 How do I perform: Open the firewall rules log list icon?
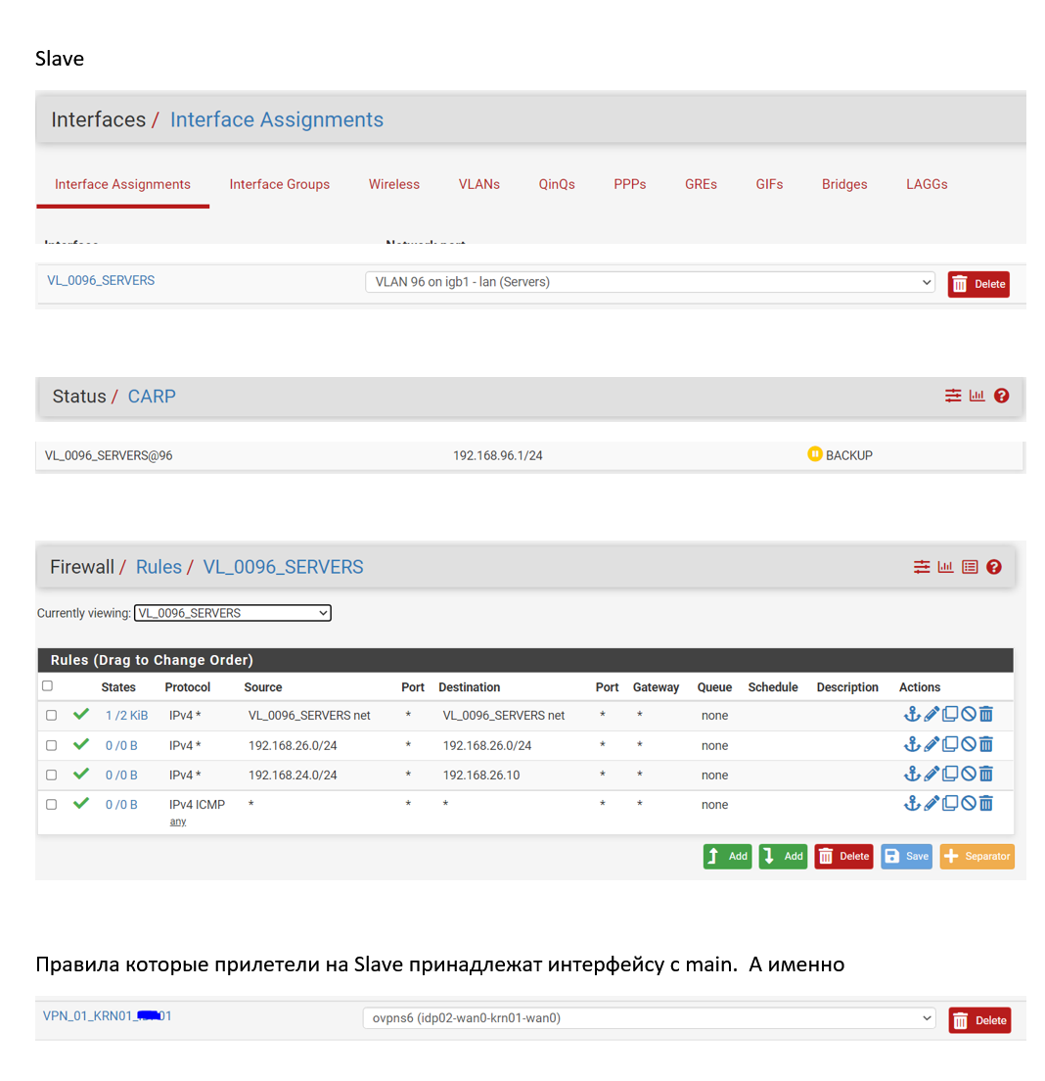tap(970, 567)
